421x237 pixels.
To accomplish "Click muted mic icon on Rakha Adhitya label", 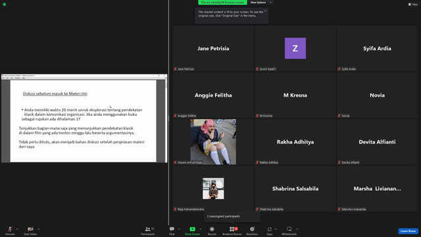I will 257,163.
